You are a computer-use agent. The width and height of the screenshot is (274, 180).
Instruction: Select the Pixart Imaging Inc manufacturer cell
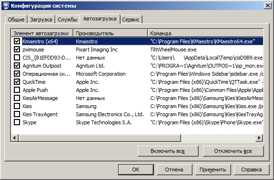point(97,50)
